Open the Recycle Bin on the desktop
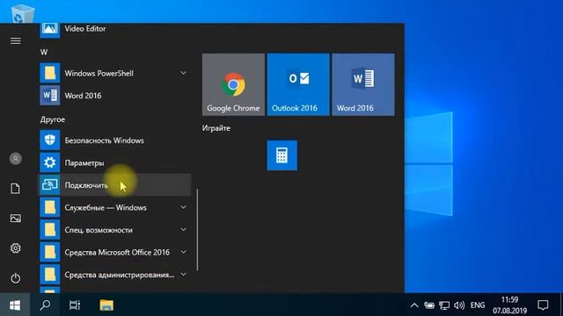563x316 pixels. (x=23, y=14)
